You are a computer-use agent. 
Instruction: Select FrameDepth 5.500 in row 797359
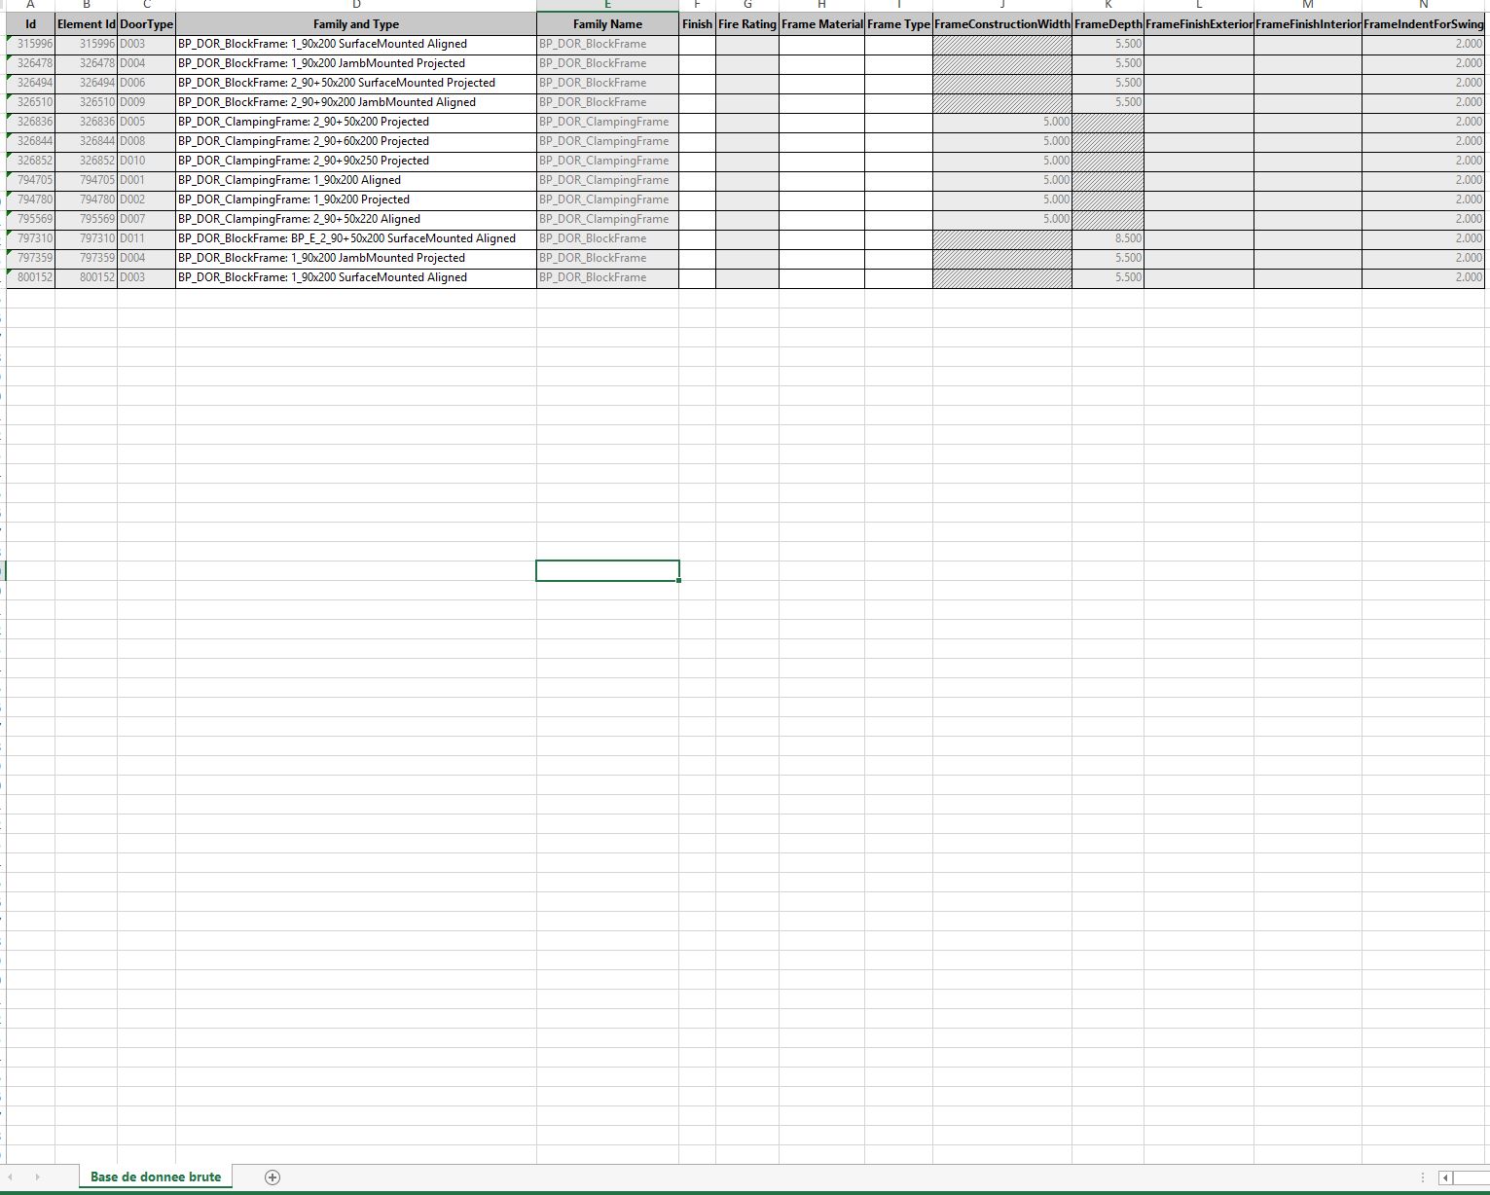[x=1108, y=258]
